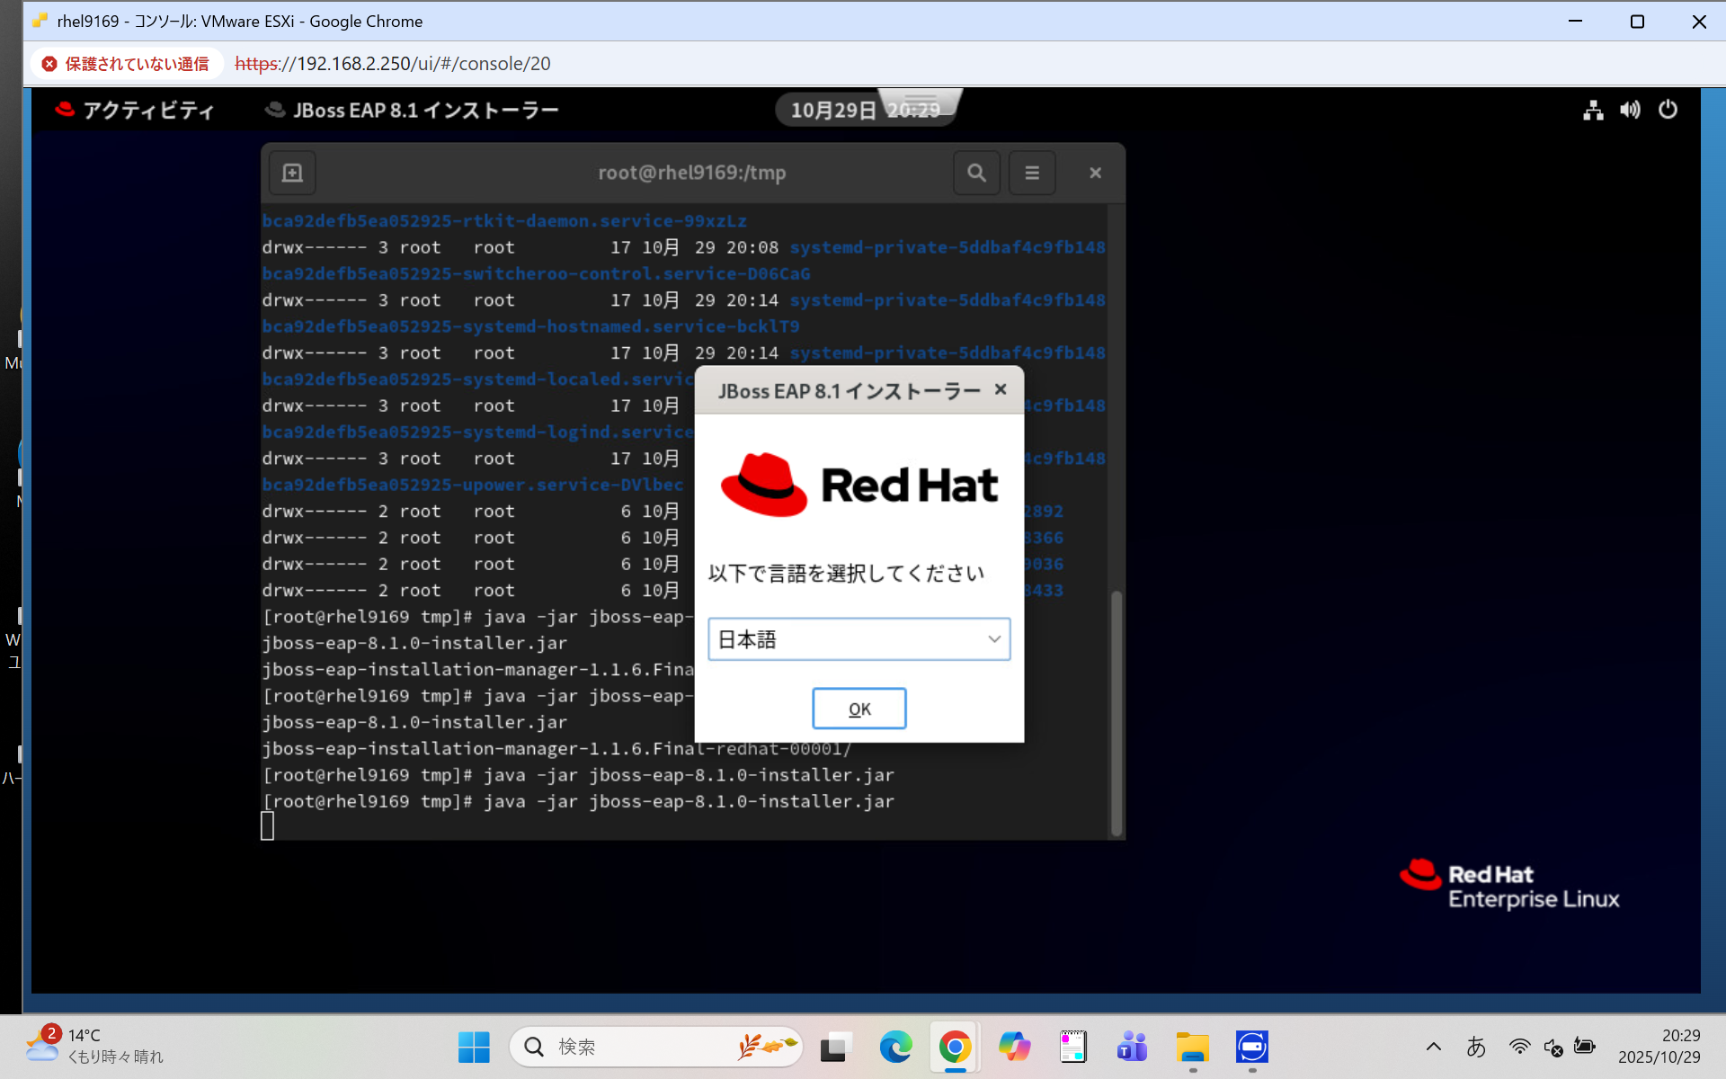Screen dimensions: 1726x1079
Task: Toggle the Japanese IME あ indicator
Action: point(1476,1047)
